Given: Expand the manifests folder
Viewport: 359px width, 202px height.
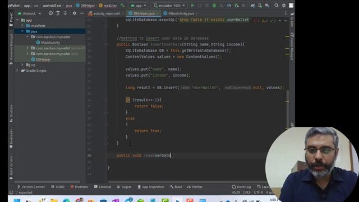Looking at the screenshot, I should 22,26.
